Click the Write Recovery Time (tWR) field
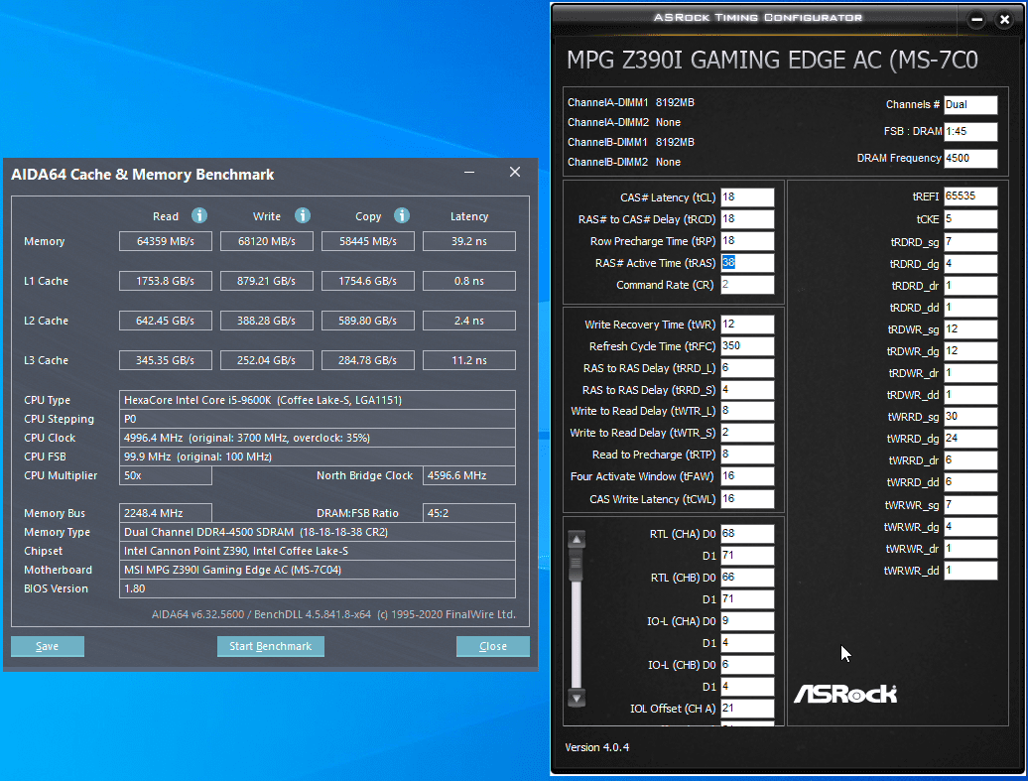 (x=747, y=324)
